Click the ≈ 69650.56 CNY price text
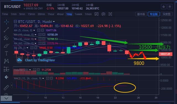Viewport: 177px width, 104px height. coord(33,9)
